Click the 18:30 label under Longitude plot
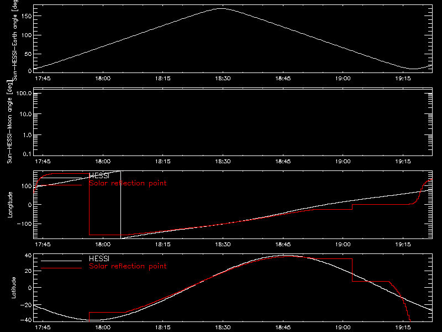Screen dimensions: 442x332 click(x=223, y=244)
